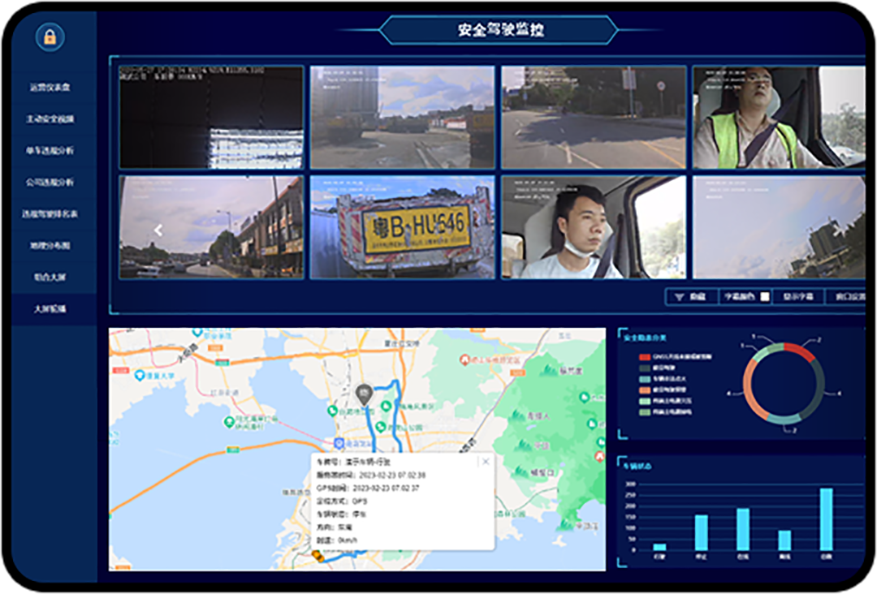
Task: Open the 组合大屏 sidebar item
Action: point(50,278)
